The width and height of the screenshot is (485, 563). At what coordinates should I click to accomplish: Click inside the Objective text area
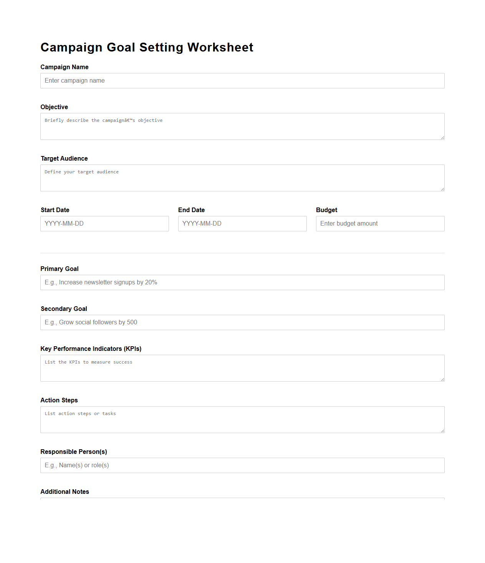coord(242,126)
